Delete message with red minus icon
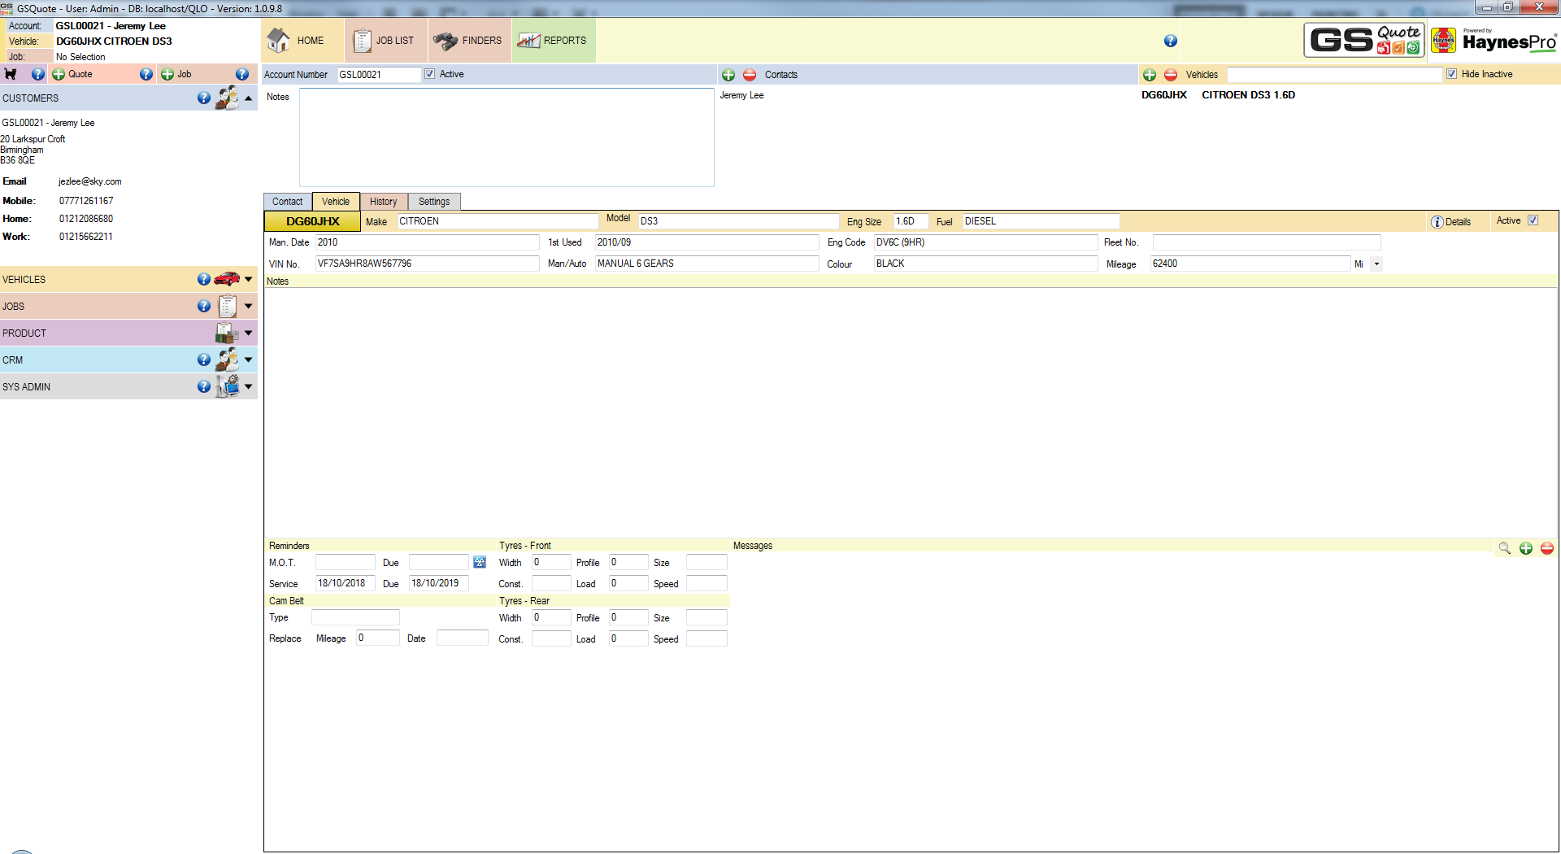The image size is (1561, 854). point(1547,548)
